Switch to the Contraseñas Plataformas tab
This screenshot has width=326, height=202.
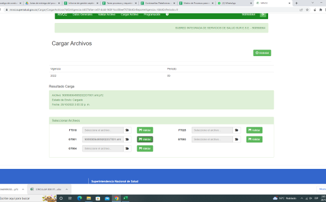pyautogui.click(x=157, y=3)
